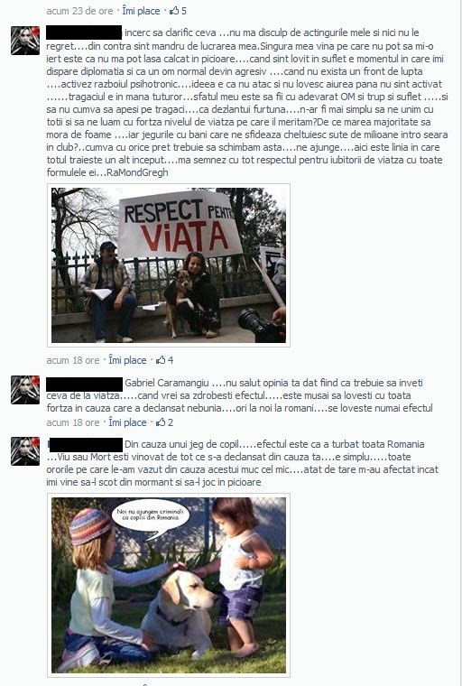Click the like count number 4

[x=171, y=360]
